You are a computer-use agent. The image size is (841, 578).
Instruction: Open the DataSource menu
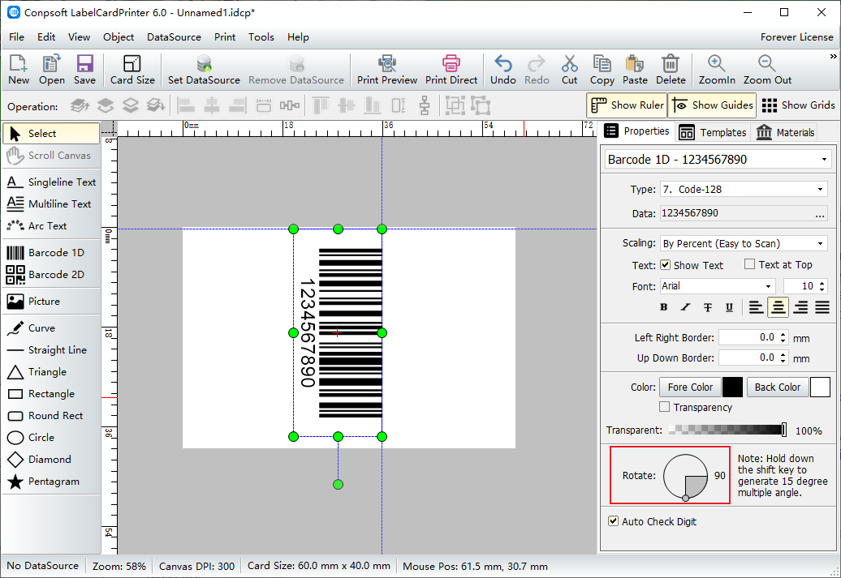(174, 37)
